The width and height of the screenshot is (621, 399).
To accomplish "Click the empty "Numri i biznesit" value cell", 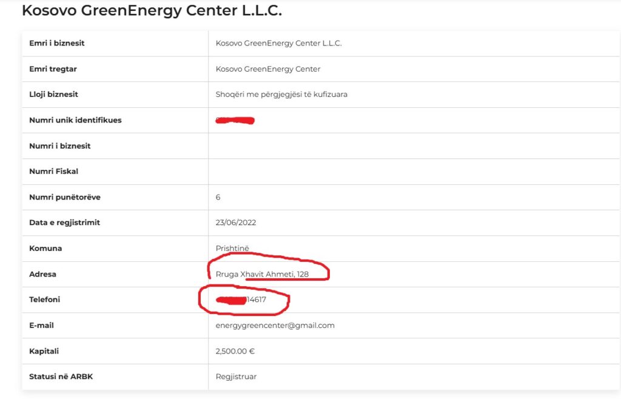I will pos(412,146).
